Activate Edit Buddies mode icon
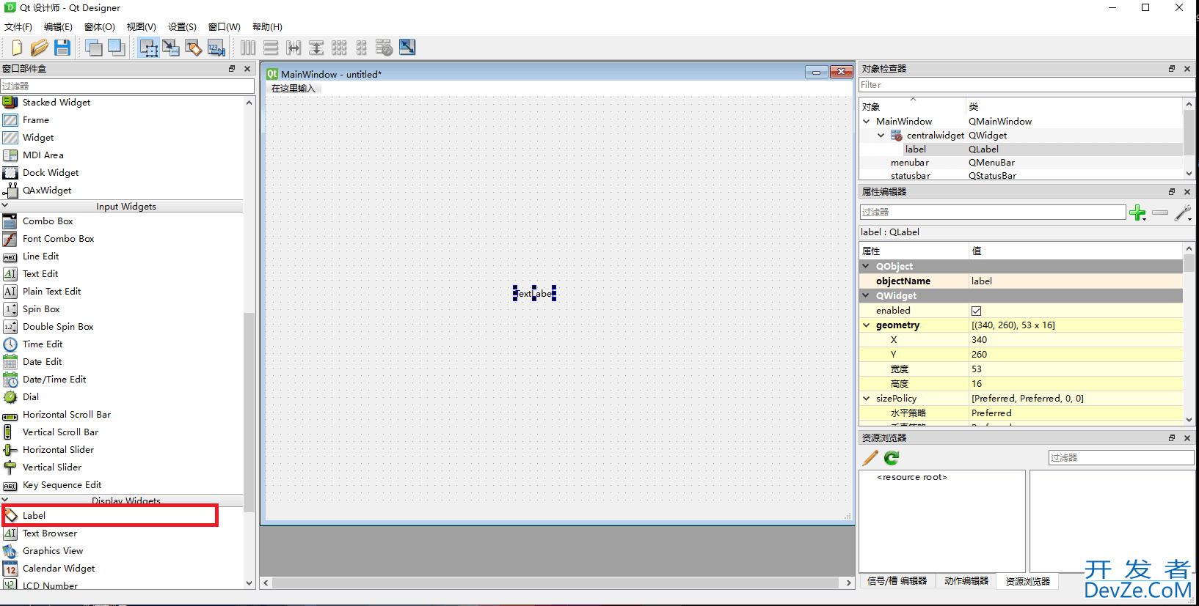Screen dimensions: 1199x606 [x=194, y=48]
